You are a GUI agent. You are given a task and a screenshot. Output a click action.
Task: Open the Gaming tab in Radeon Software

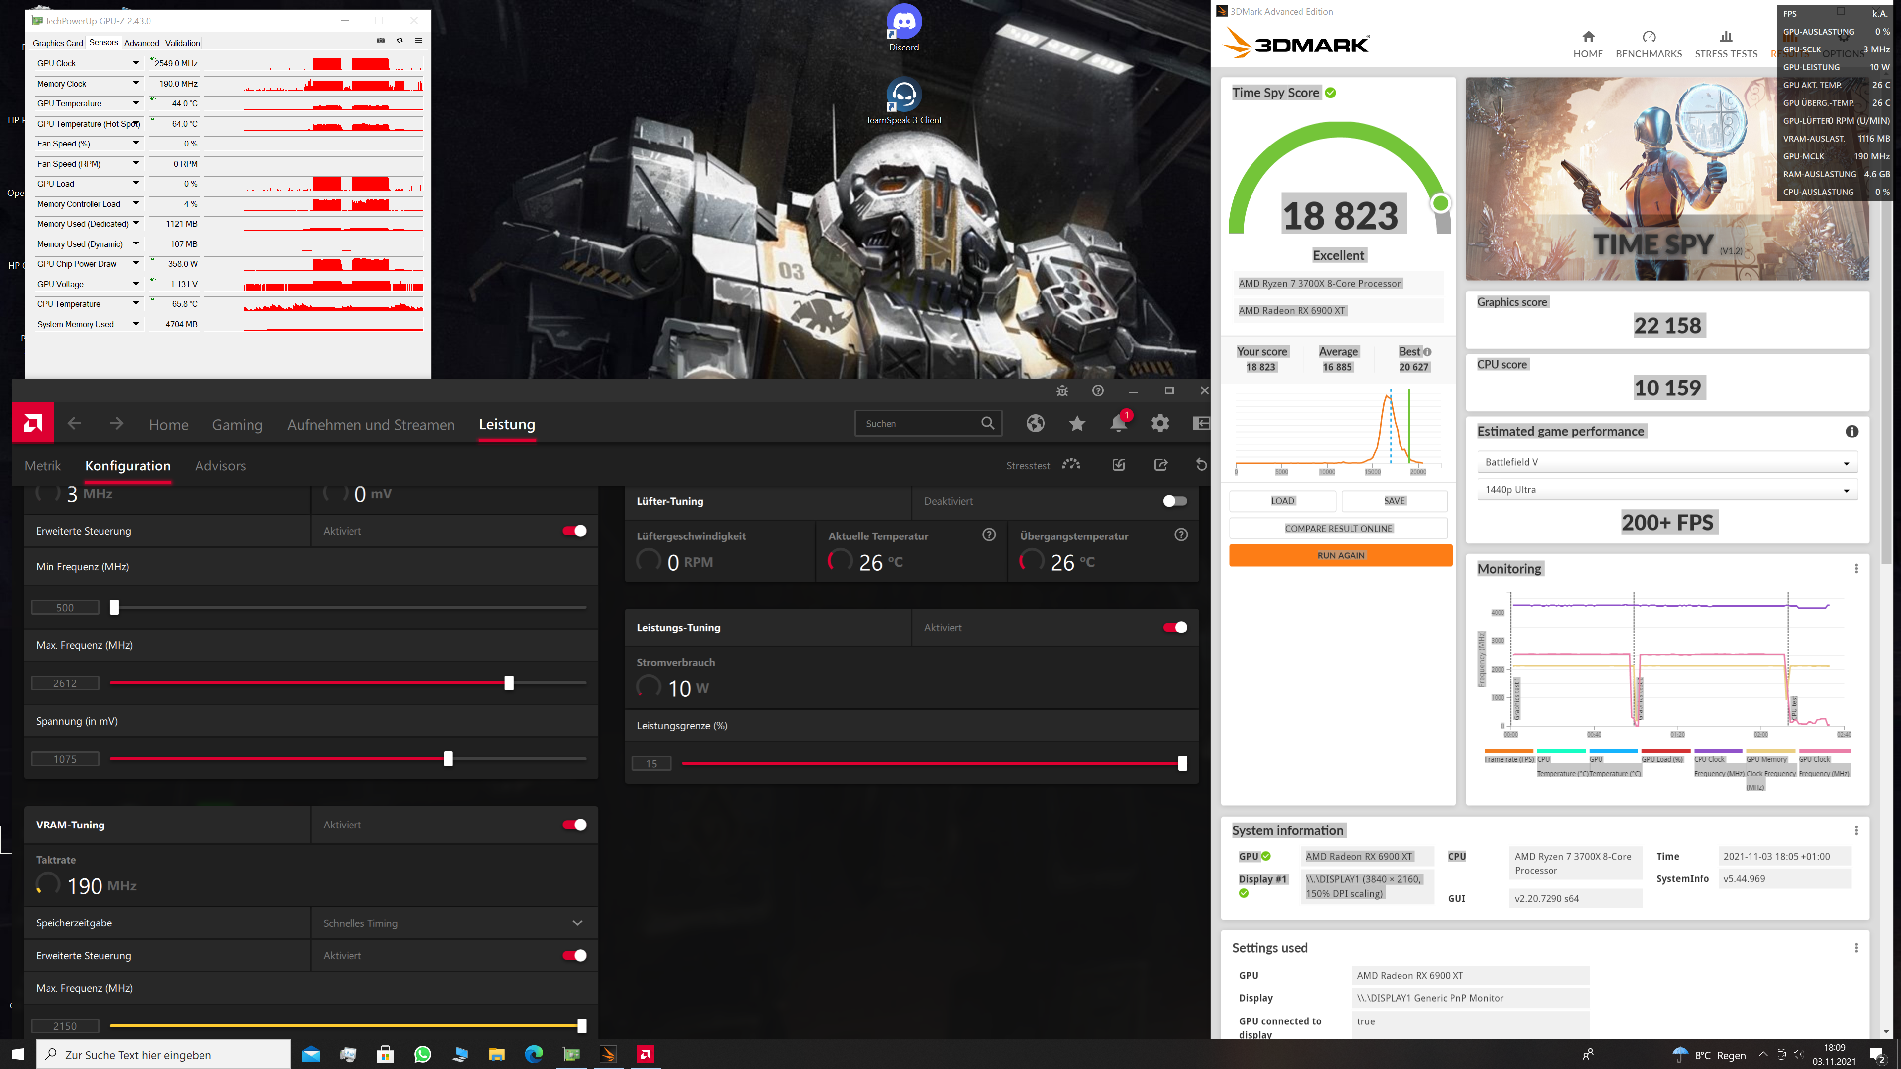point(237,424)
